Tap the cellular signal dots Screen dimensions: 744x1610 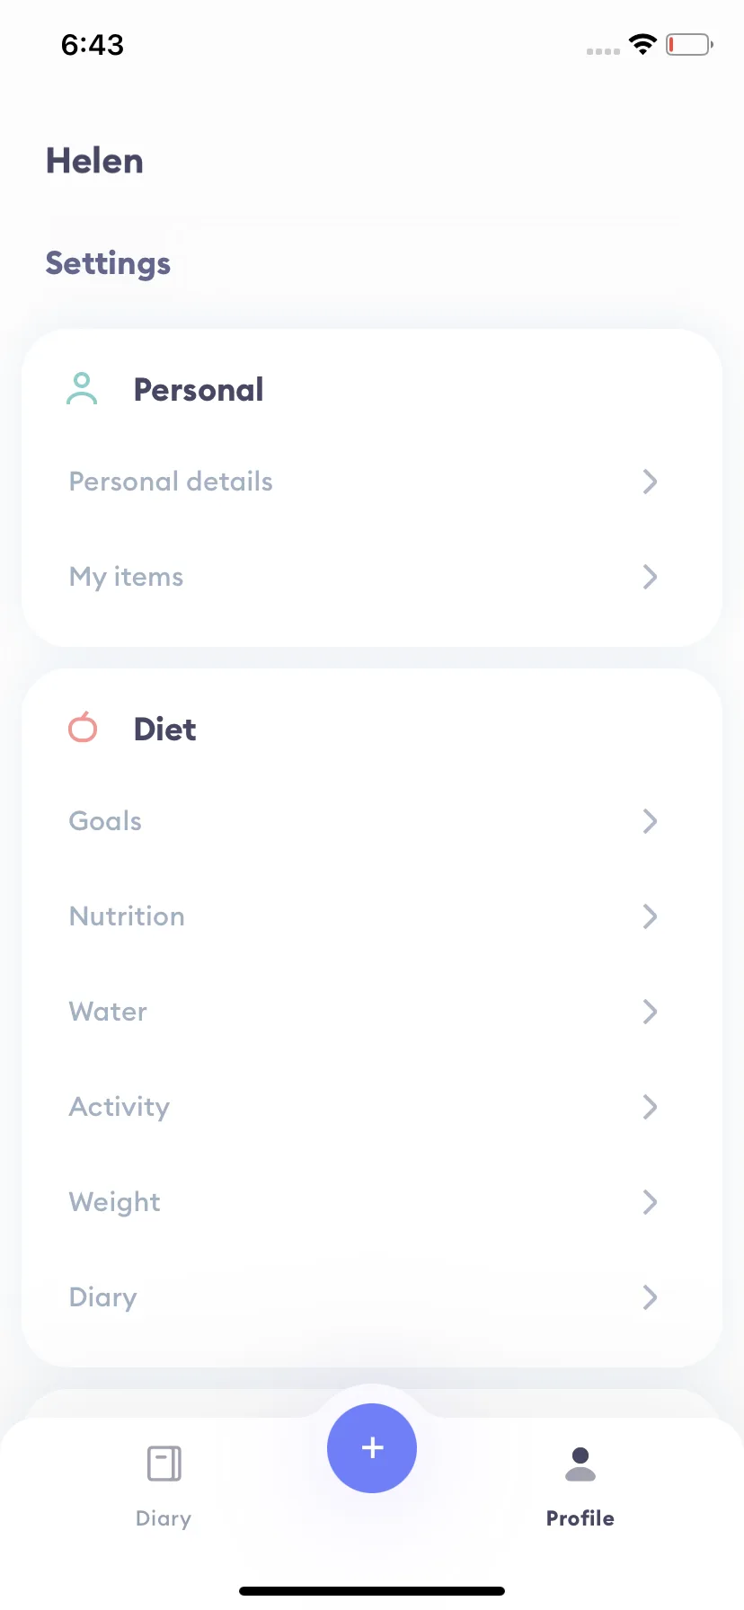click(x=603, y=51)
